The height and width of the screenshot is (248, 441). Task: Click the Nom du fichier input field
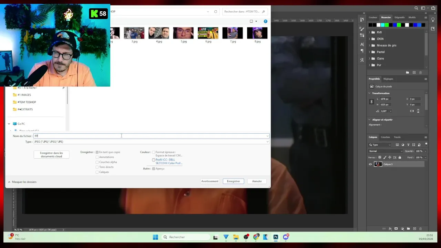click(x=151, y=136)
